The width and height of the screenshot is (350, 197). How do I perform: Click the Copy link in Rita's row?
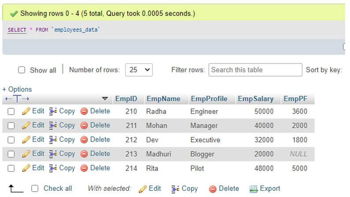coord(67,168)
